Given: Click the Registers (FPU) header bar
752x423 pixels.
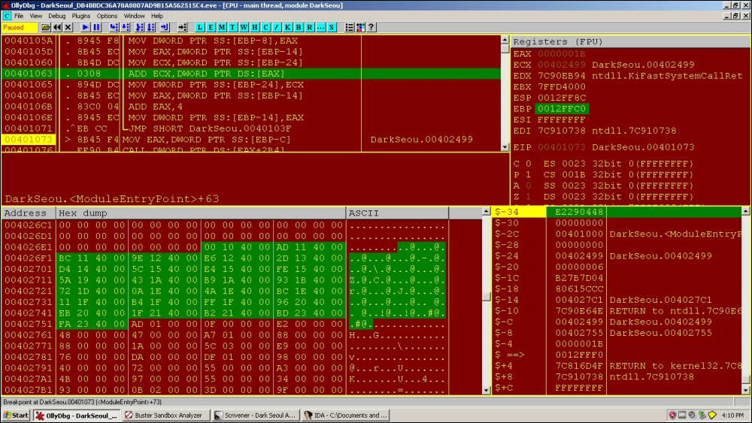Looking at the screenshot, I should tap(631, 41).
